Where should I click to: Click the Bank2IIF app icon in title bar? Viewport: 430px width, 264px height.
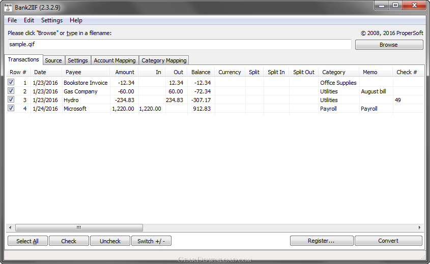pos(8,8)
